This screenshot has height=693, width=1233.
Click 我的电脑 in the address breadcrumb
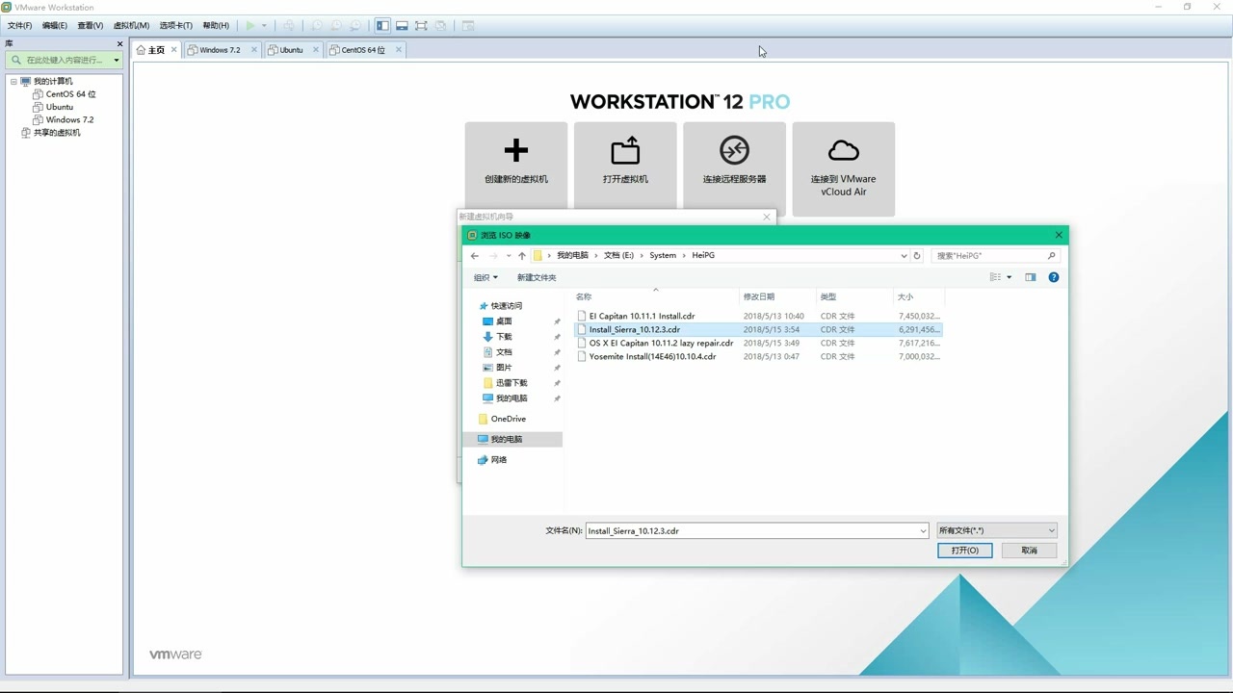pyautogui.click(x=572, y=256)
